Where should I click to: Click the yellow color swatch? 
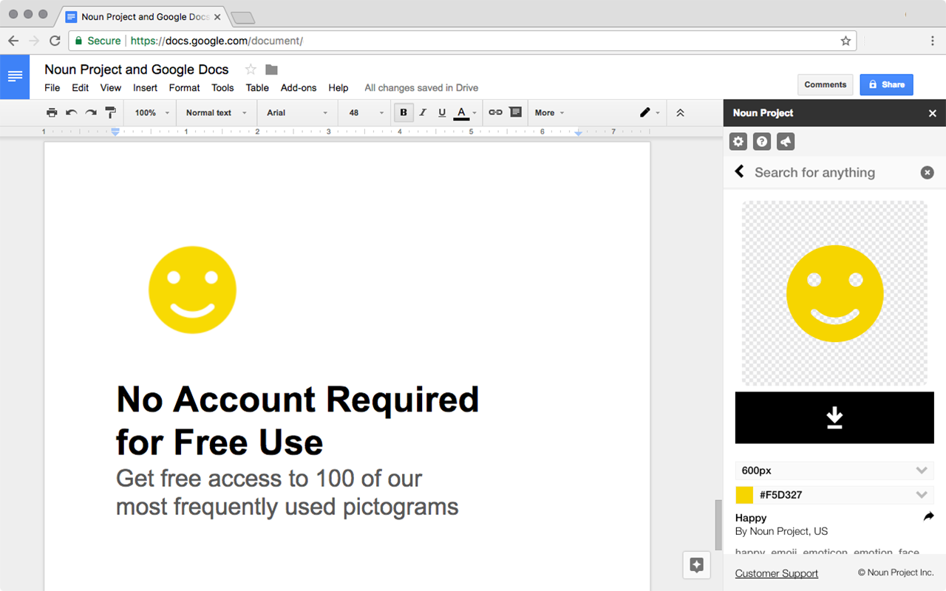(744, 495)
